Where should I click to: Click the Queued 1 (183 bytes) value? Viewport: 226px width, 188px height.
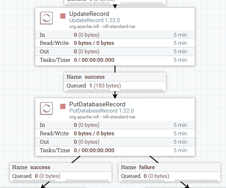pos(105,86)
